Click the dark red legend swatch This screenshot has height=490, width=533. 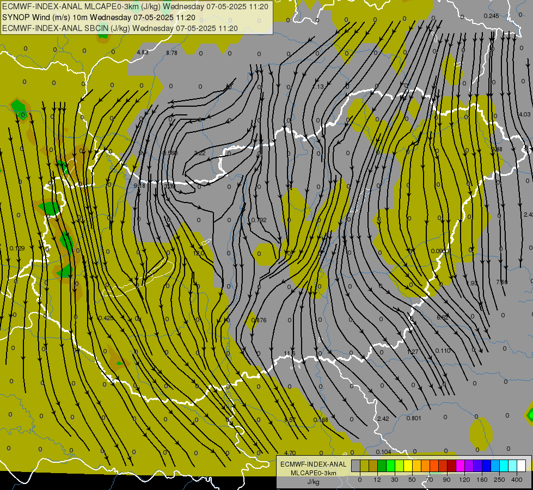pyautogui.click(x=451, y=465)
